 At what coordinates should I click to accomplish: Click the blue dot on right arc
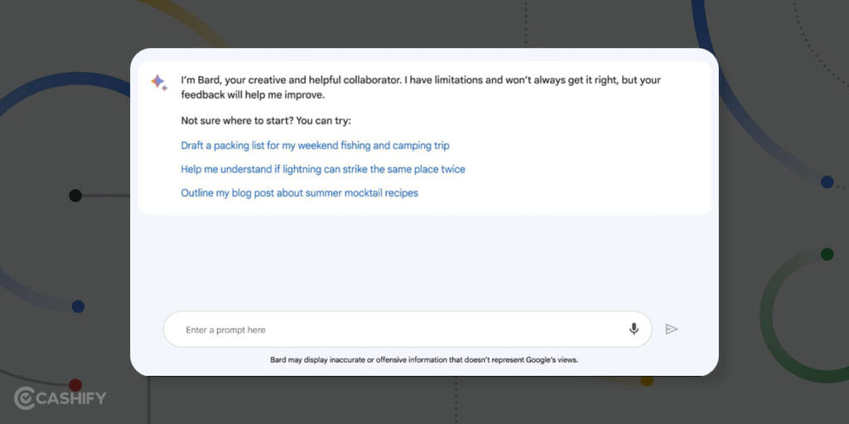(827, 181)
